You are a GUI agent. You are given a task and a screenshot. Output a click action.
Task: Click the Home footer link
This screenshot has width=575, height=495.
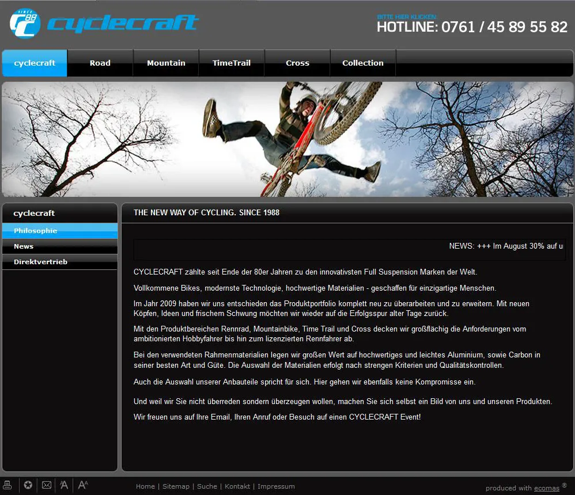coord(145,486)
